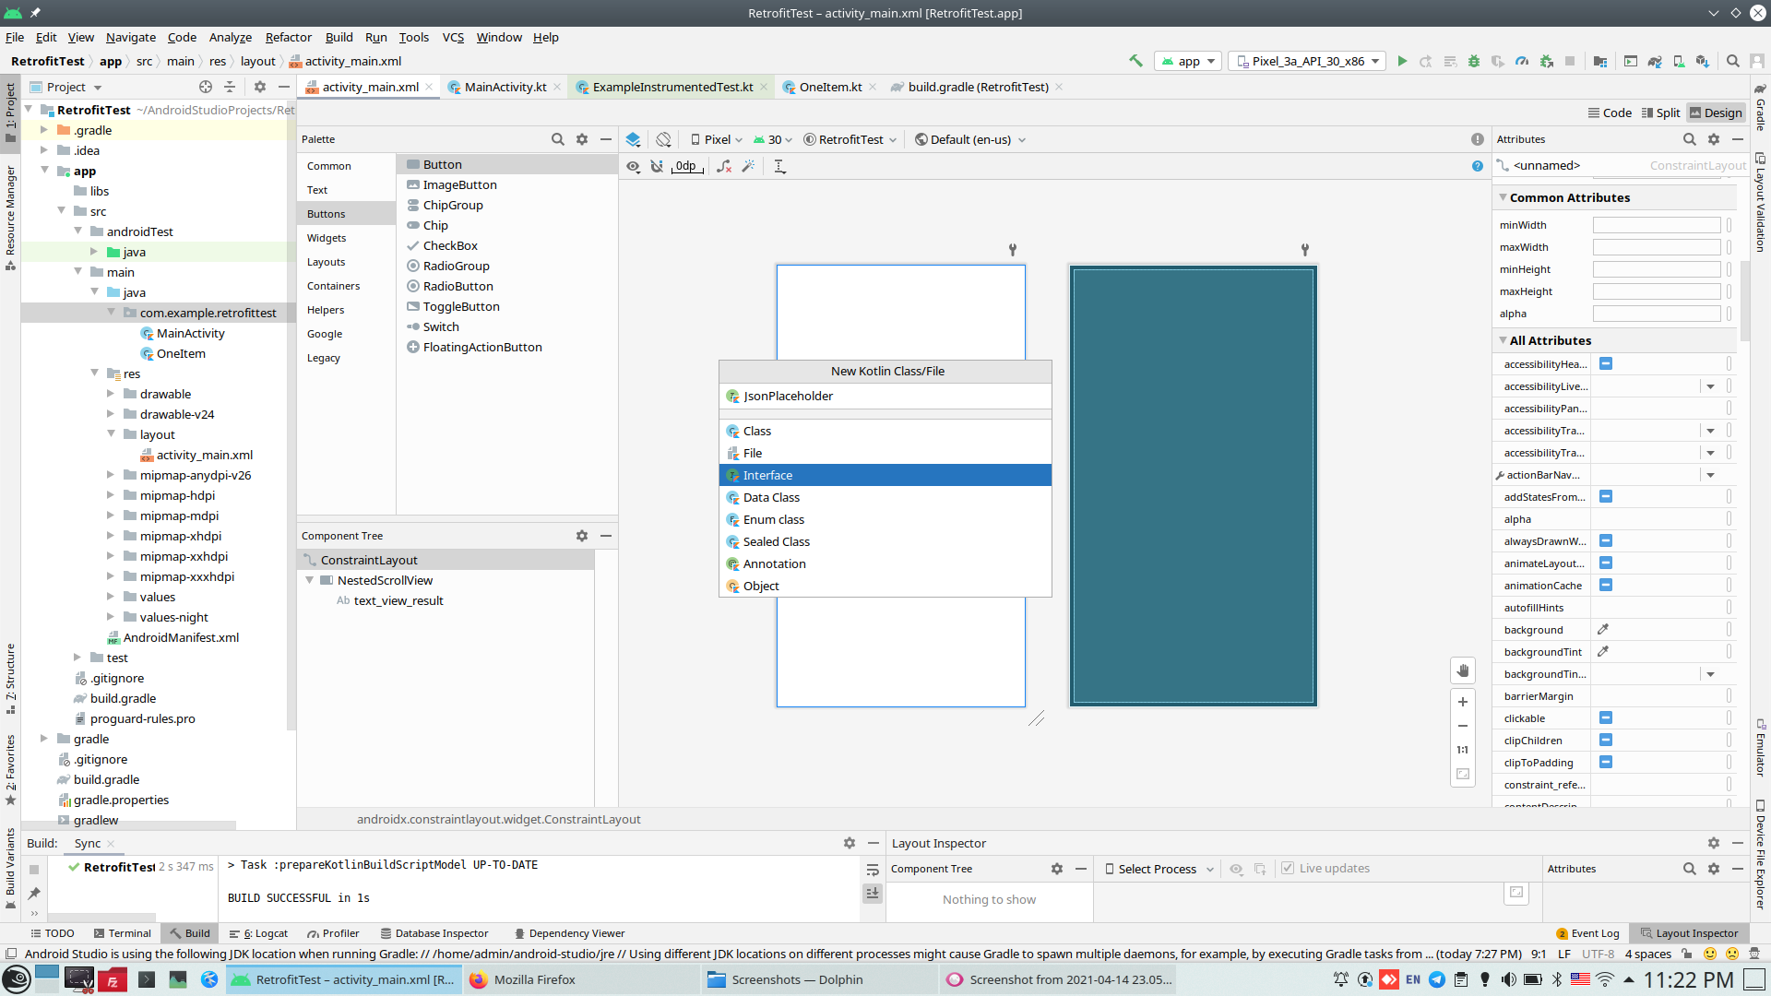Click the zoom in plus button

click(x=1463, y=702)
